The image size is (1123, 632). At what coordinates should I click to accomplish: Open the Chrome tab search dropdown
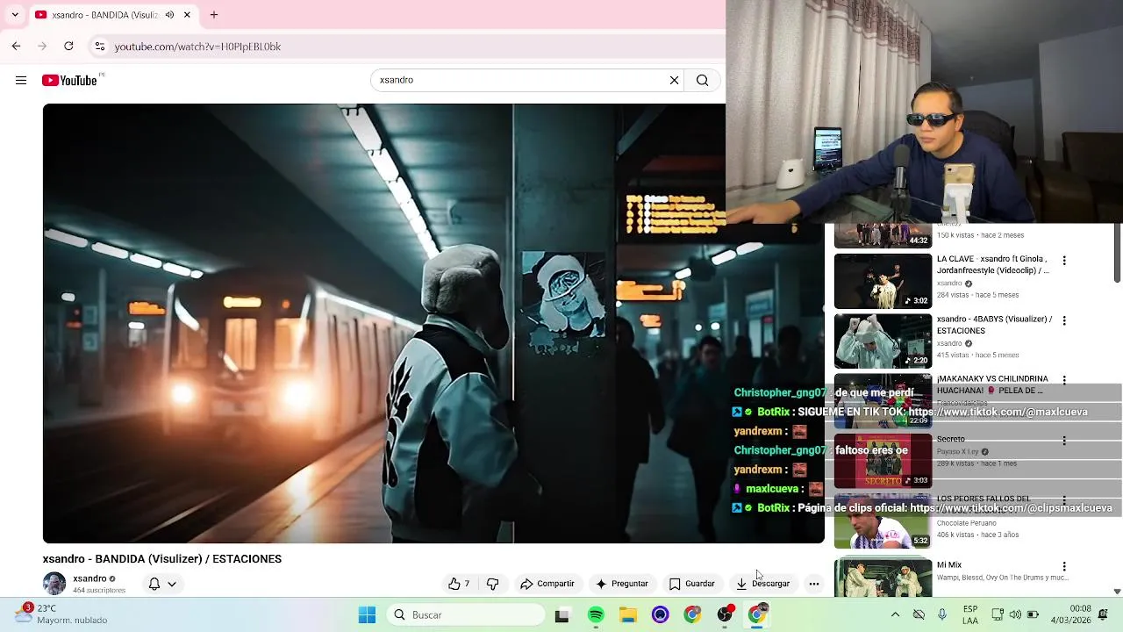[15, 15]
